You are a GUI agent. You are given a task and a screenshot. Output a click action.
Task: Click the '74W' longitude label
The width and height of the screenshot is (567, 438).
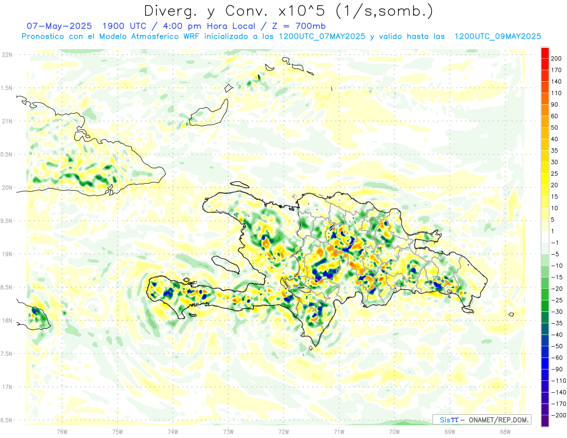[x=173, y=432]
